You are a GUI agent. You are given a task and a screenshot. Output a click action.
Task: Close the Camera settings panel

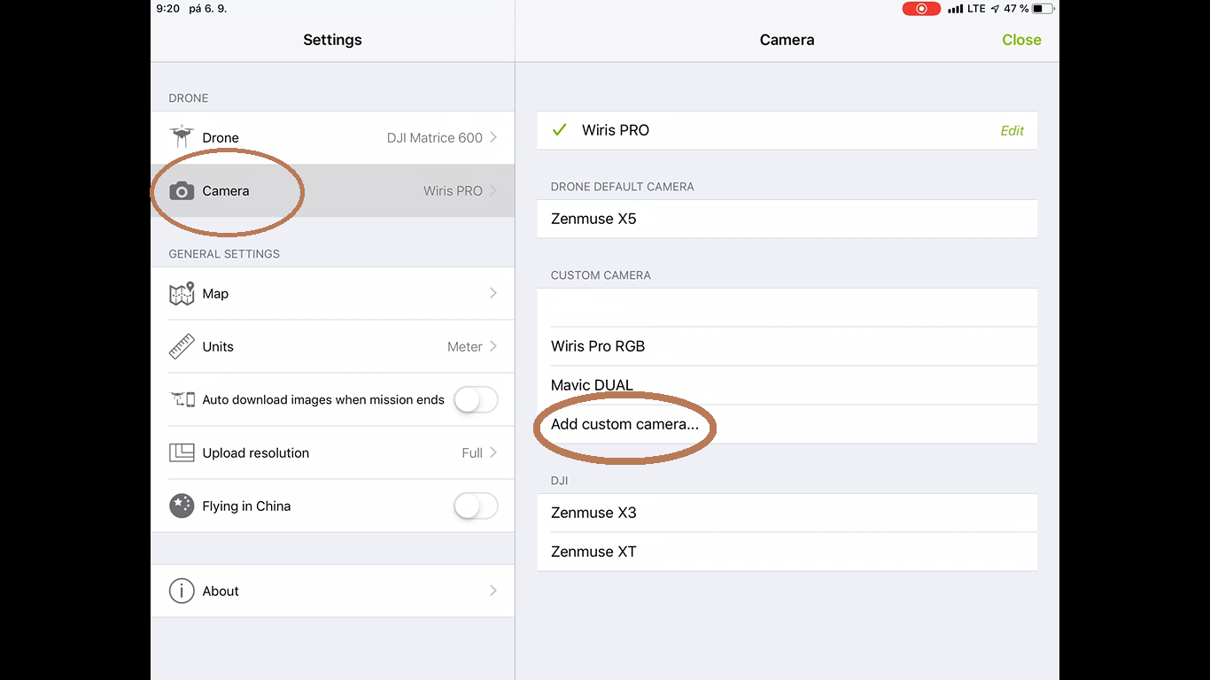[1021, 40]
